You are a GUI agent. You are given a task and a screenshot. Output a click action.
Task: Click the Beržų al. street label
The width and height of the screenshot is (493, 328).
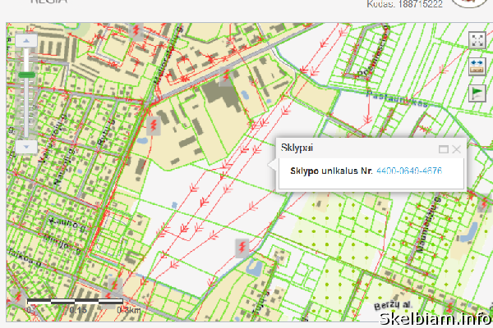click(x=393, y=305)
